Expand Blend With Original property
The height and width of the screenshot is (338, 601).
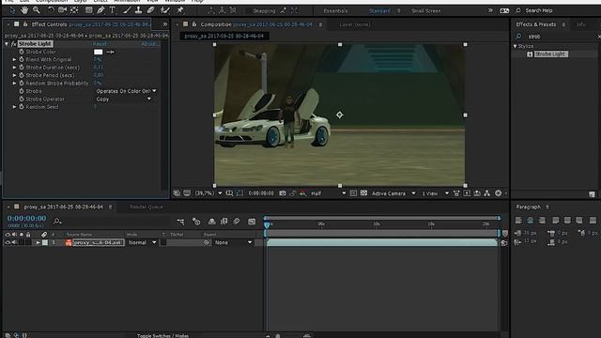pos(15,60)
